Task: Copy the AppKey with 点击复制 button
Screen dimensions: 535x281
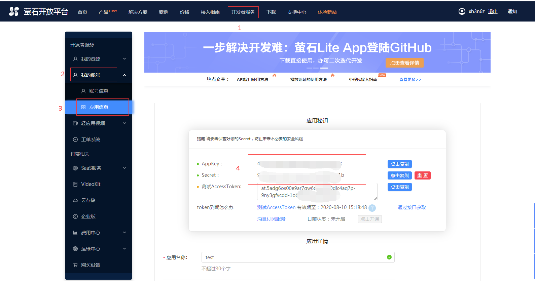Action: point(399,164)
